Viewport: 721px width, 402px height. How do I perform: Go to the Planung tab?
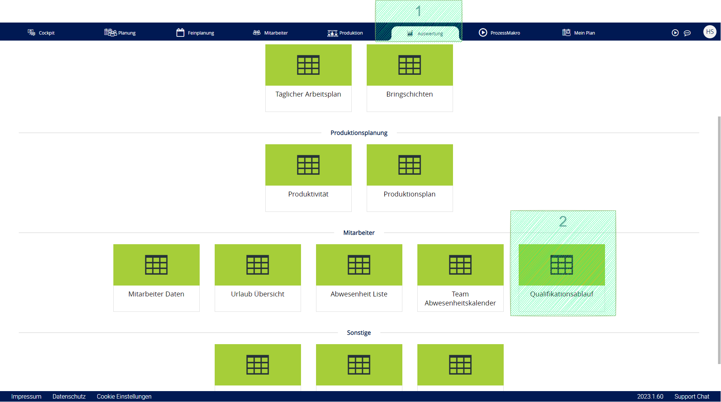(x=120, y=33)
